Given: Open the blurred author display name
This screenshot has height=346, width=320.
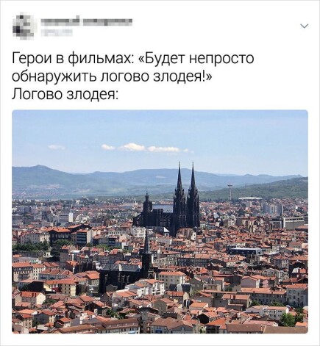Looking at the screenshot, I should (86, 22).
